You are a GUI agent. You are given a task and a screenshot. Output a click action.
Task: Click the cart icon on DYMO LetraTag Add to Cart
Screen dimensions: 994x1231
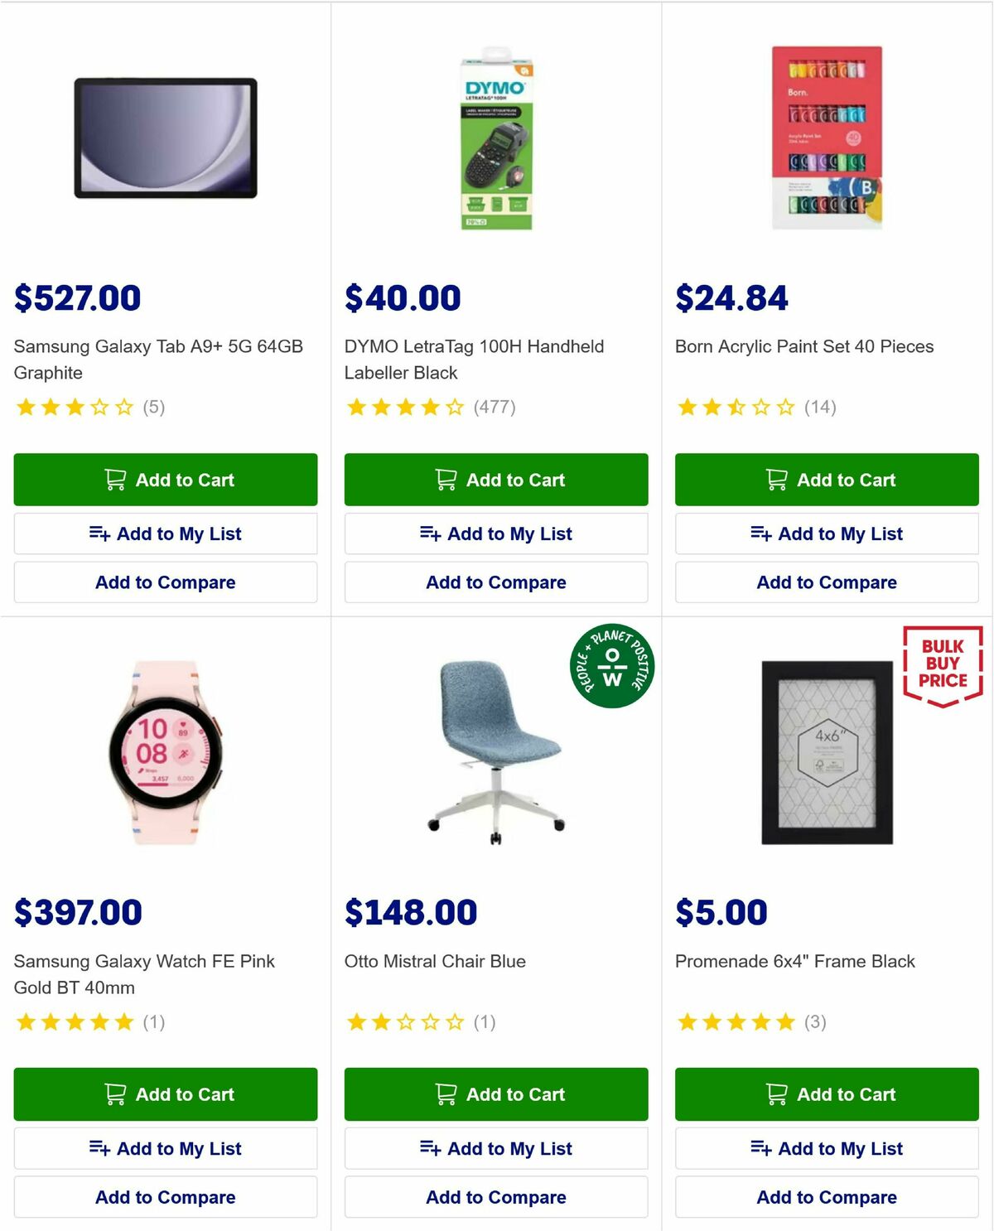(445, 480)
